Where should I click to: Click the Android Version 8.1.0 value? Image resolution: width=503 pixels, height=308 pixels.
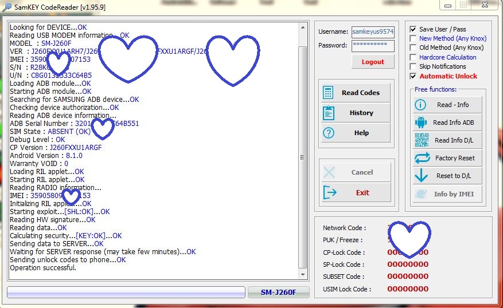74,156
